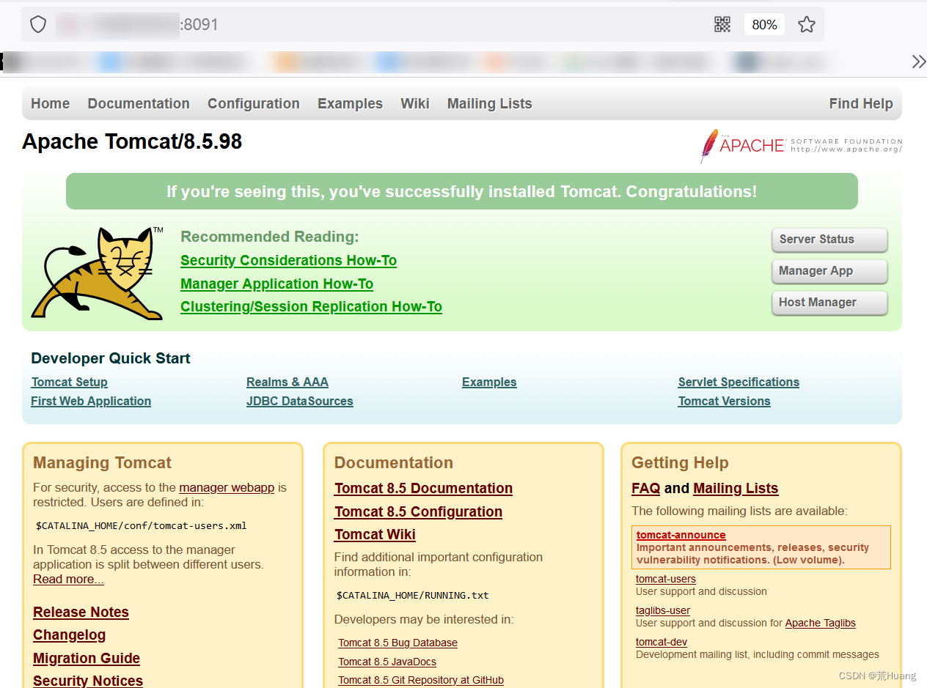Open Manager Application How-To link
The image size is (927, 688).
[x=276, y=284]
